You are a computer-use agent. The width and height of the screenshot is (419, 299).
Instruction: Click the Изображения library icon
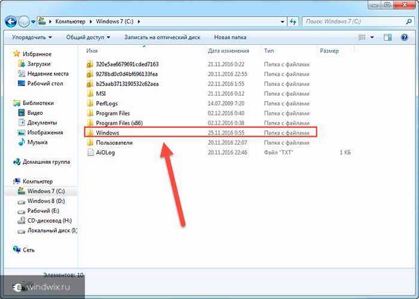click(x=22, y=132)
